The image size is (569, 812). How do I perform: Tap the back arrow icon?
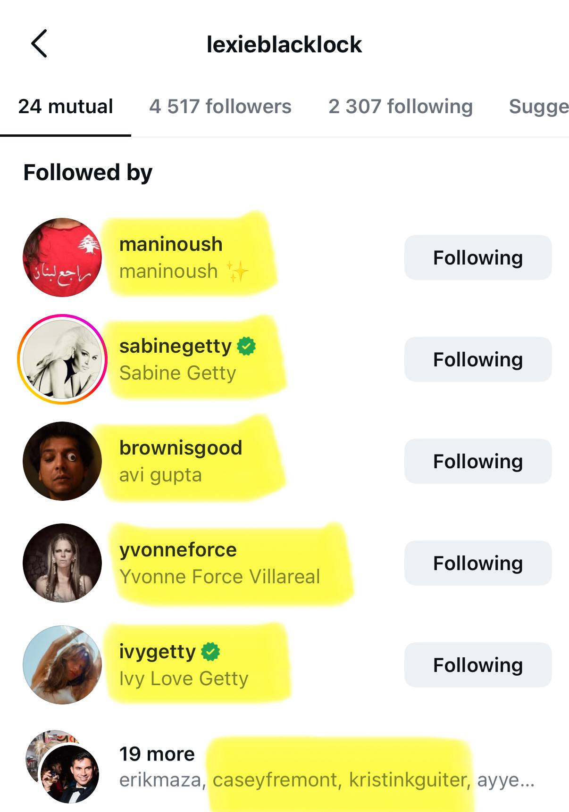[39, 43]
